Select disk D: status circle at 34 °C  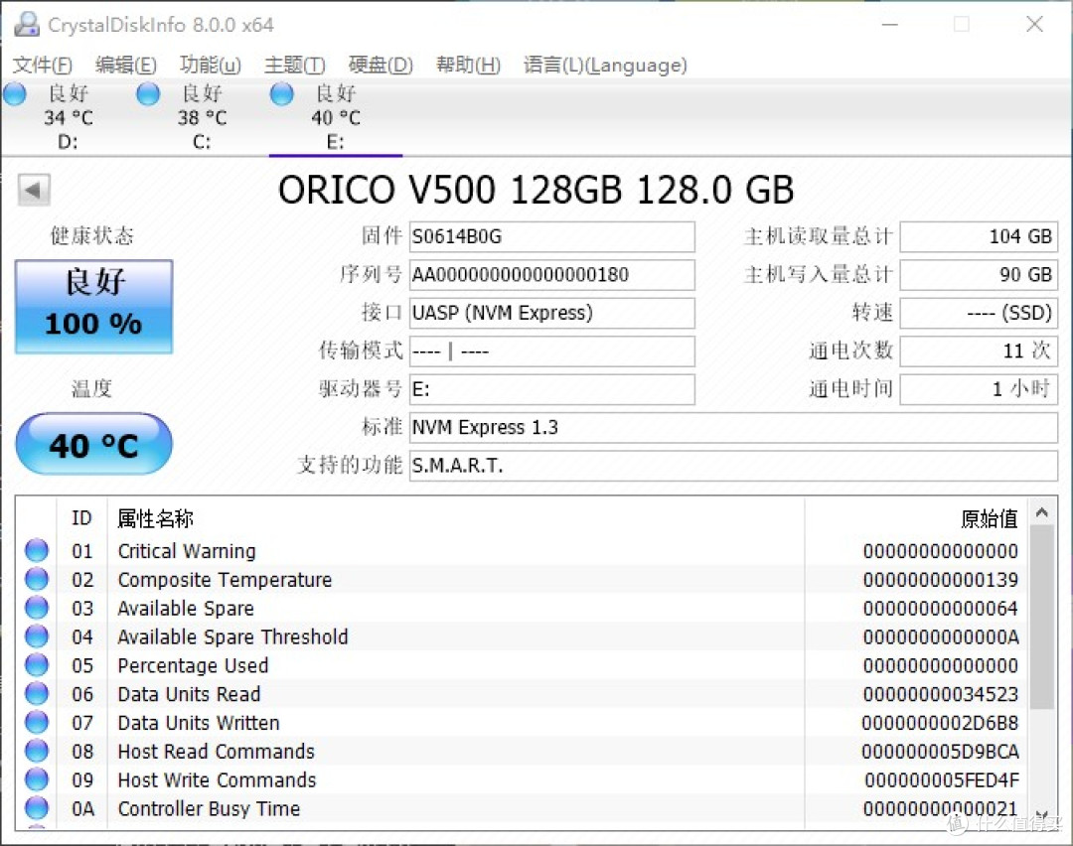[14, 93]
